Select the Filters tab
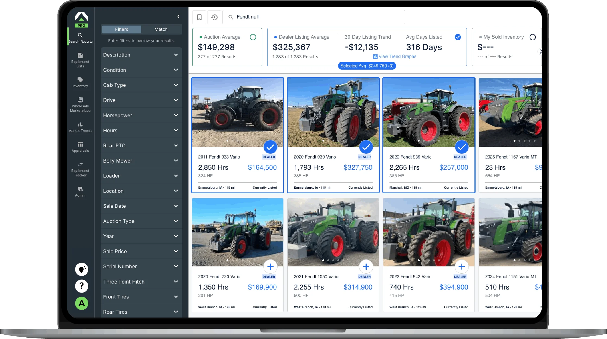 tap(121, 29)
